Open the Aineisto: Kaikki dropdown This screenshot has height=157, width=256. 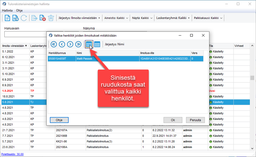[x=116, y=18]
